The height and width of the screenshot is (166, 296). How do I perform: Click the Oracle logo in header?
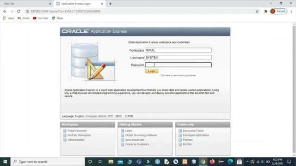click(75, 31)
